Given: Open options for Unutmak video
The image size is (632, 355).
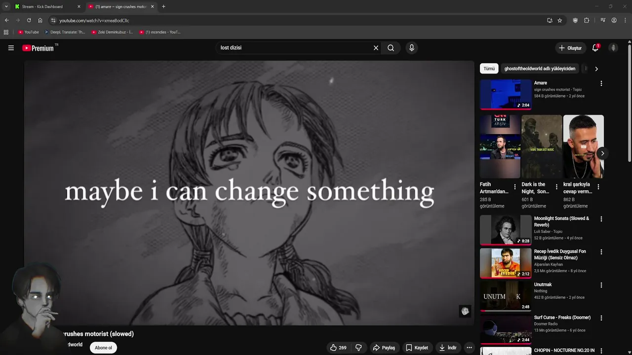Looking at the screenshot, I should [x=601, y=285].
